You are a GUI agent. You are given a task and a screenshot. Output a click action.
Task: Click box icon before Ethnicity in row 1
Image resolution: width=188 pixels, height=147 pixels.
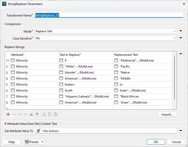tap(13, 60)
